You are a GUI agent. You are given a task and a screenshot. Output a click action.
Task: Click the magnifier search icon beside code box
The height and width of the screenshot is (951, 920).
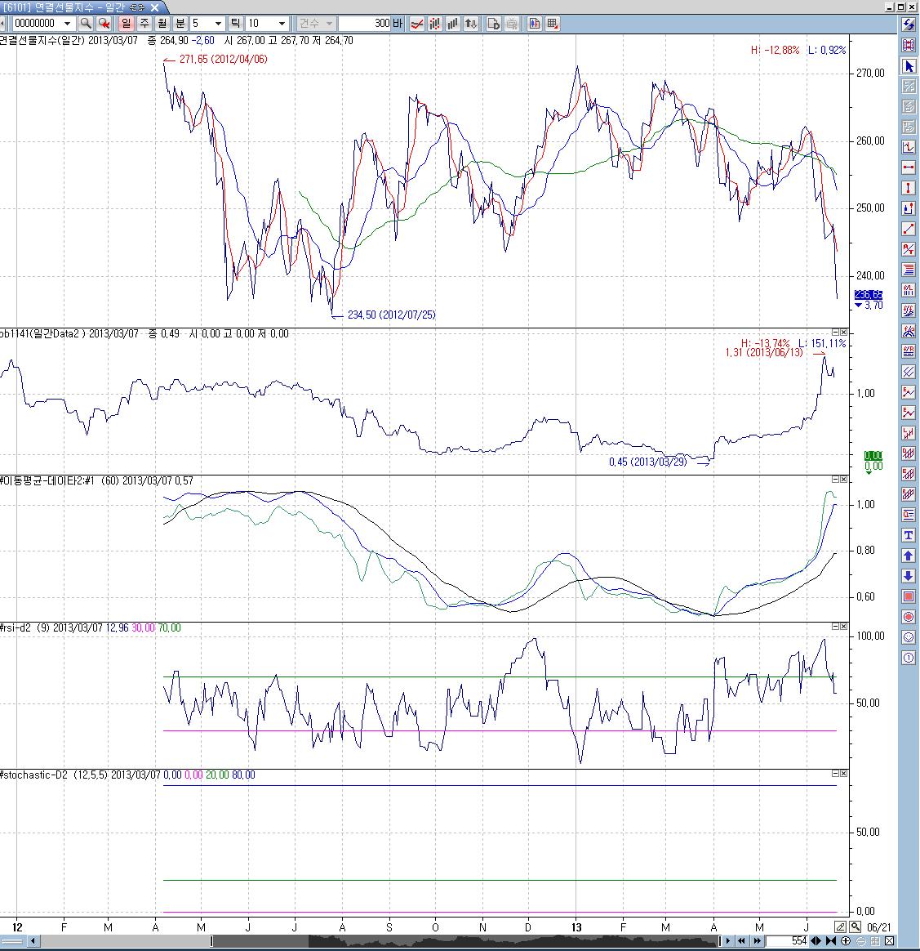86,24
